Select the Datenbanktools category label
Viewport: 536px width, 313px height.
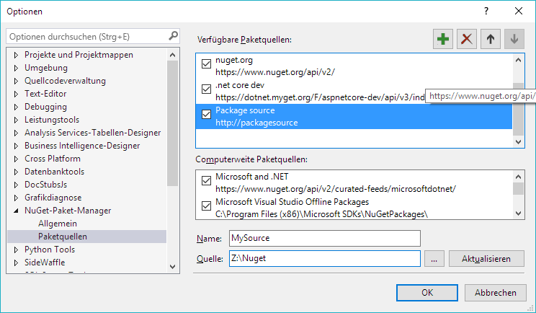coord(54,172)
